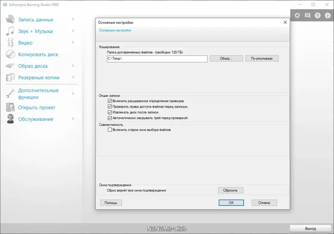Image resolution: width=334 pixels, height=234 pixels.
Task: Open the Резервные копии menu item
Action: click(38, 78)
